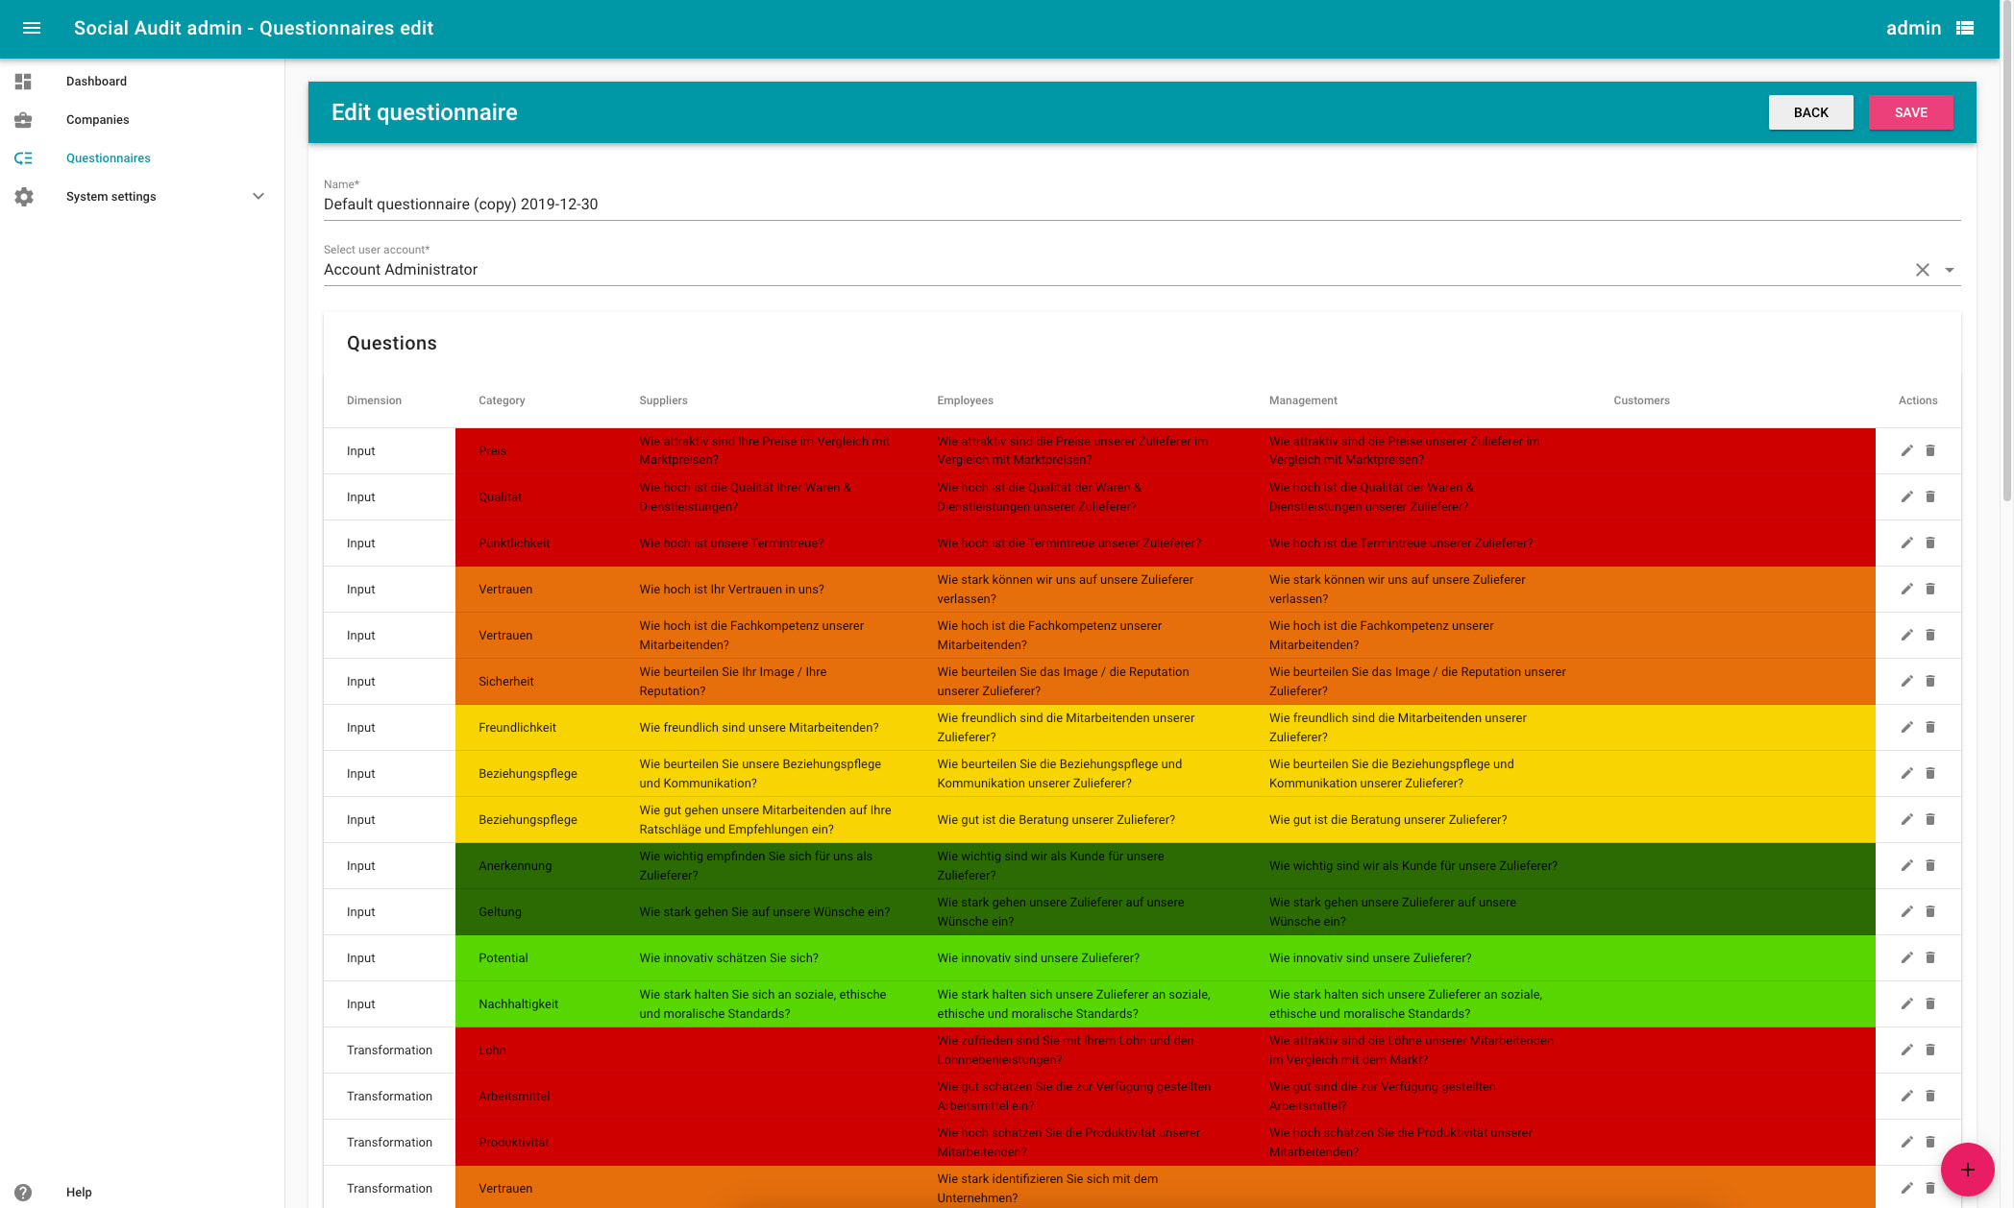Open the hamburger navigation menu
The height and width of the screenshot is (1208, 2014).
click(x=32, y=28)
